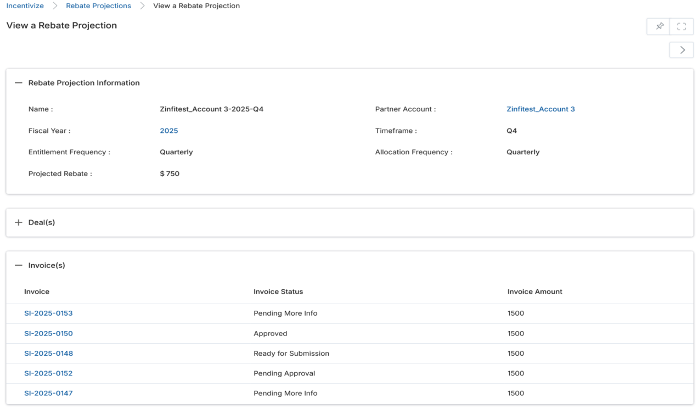Click the Allocation Frequency value Quarterly
This screenshot has height=409, width=698.
[523, 152]
